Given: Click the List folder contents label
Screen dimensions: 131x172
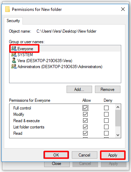Looking at the screenshot, I should (x=29, y=127).
